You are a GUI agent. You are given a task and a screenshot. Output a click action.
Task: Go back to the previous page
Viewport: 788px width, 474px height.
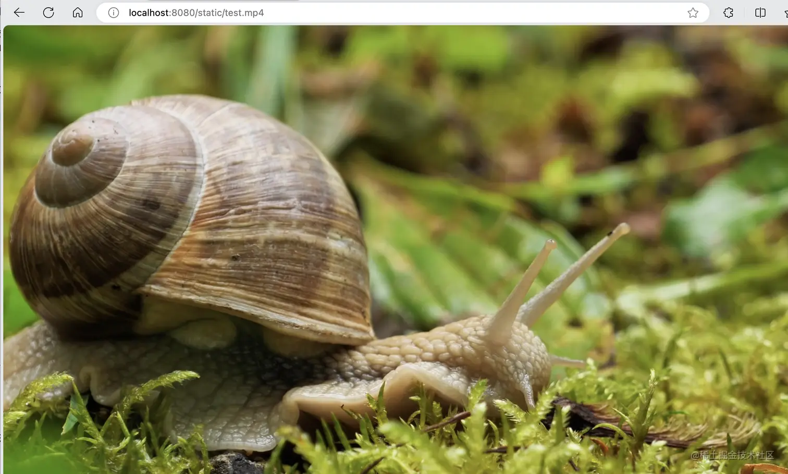coord(19,13)
